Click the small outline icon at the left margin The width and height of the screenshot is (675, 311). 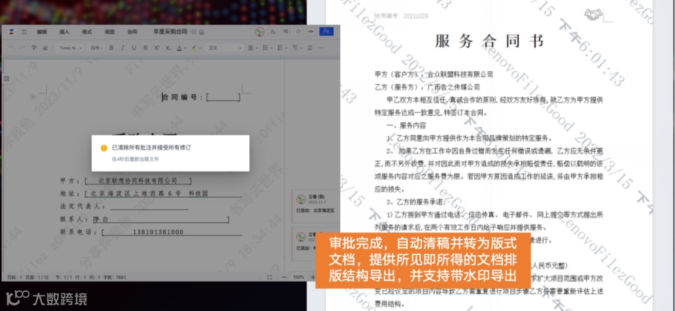(x=6, y=78)
